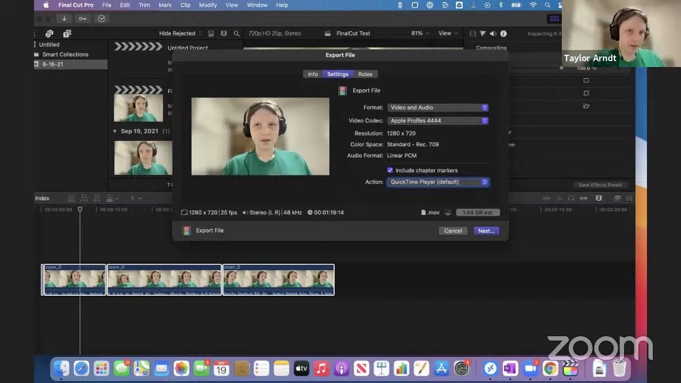Click Save Effects Preset button
The image size is (681, 383).
click(600, 185)
